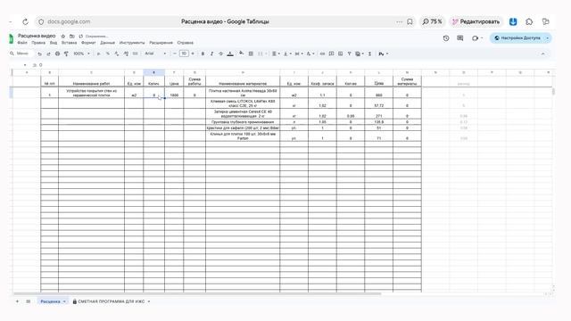
Task: Add a comment via the toolbar icon
Action: (x=331, y=53)
